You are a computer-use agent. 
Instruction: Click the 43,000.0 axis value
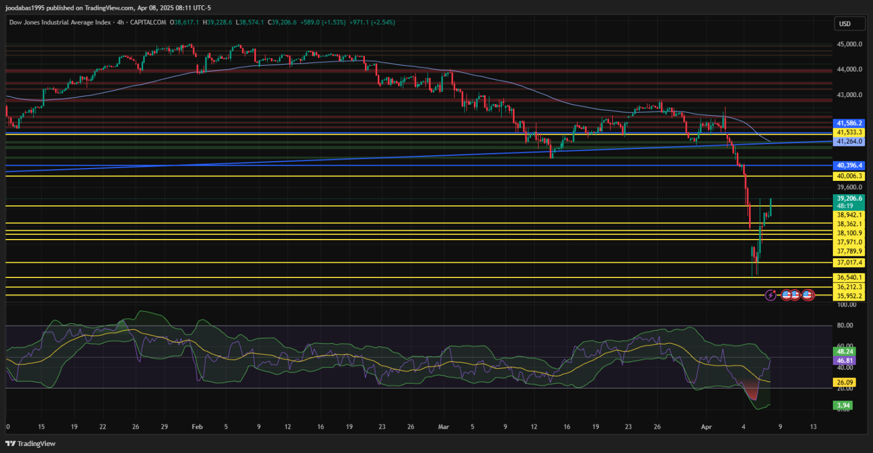click(849, 95)
